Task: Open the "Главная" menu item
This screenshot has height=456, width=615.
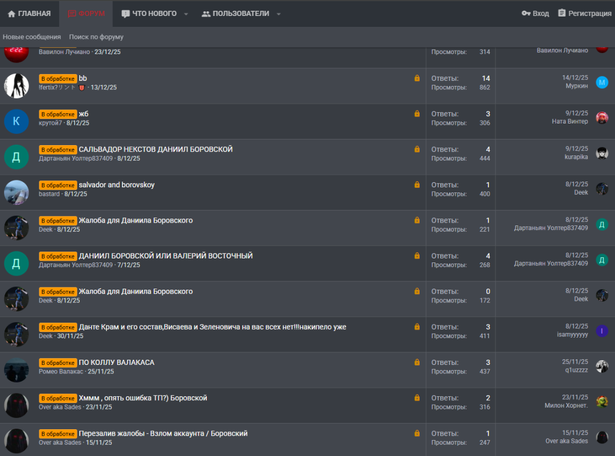Action: (x=29, y=14)
